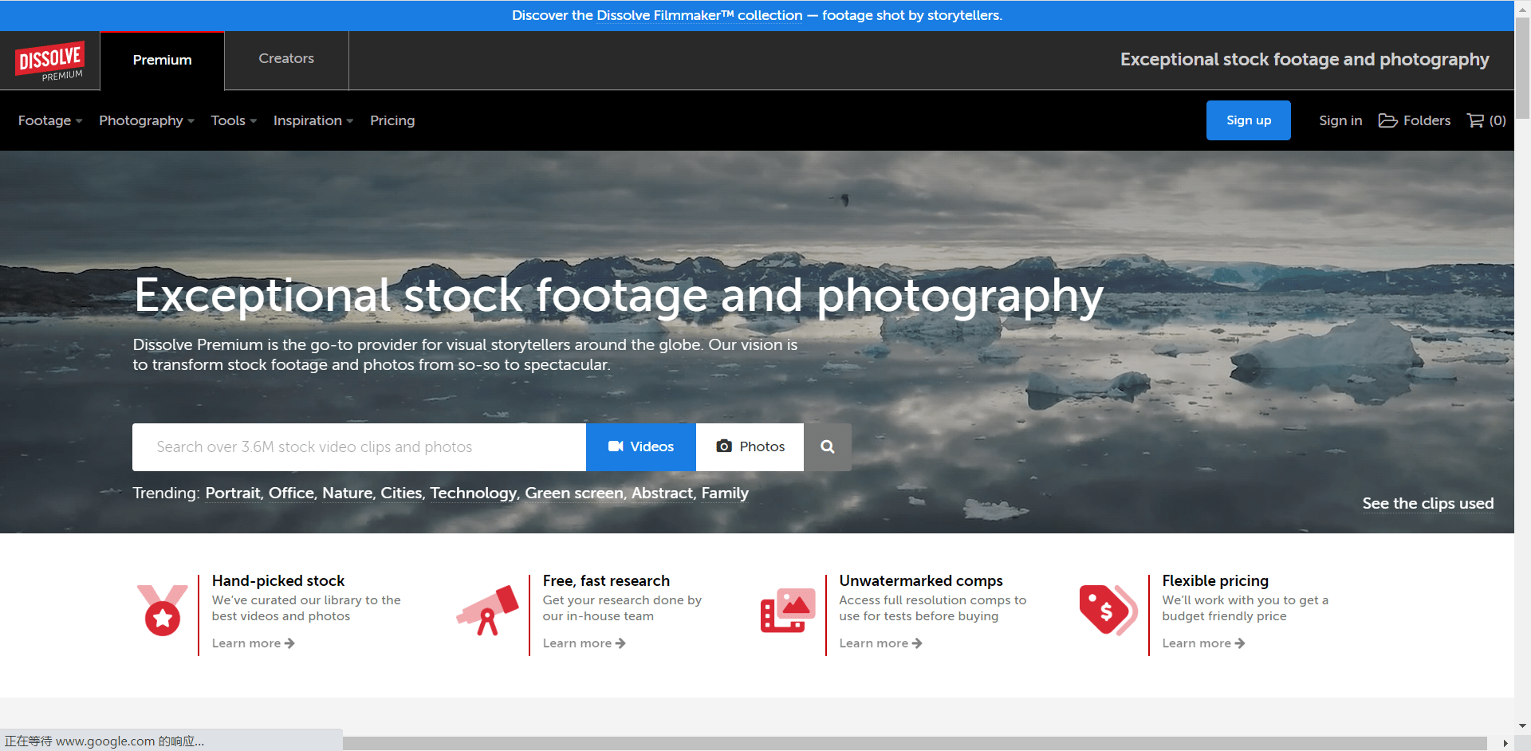Click the Hand-picked stock heading
Viewport: 1531px width, 751px height.
click(x=278, y=581)
